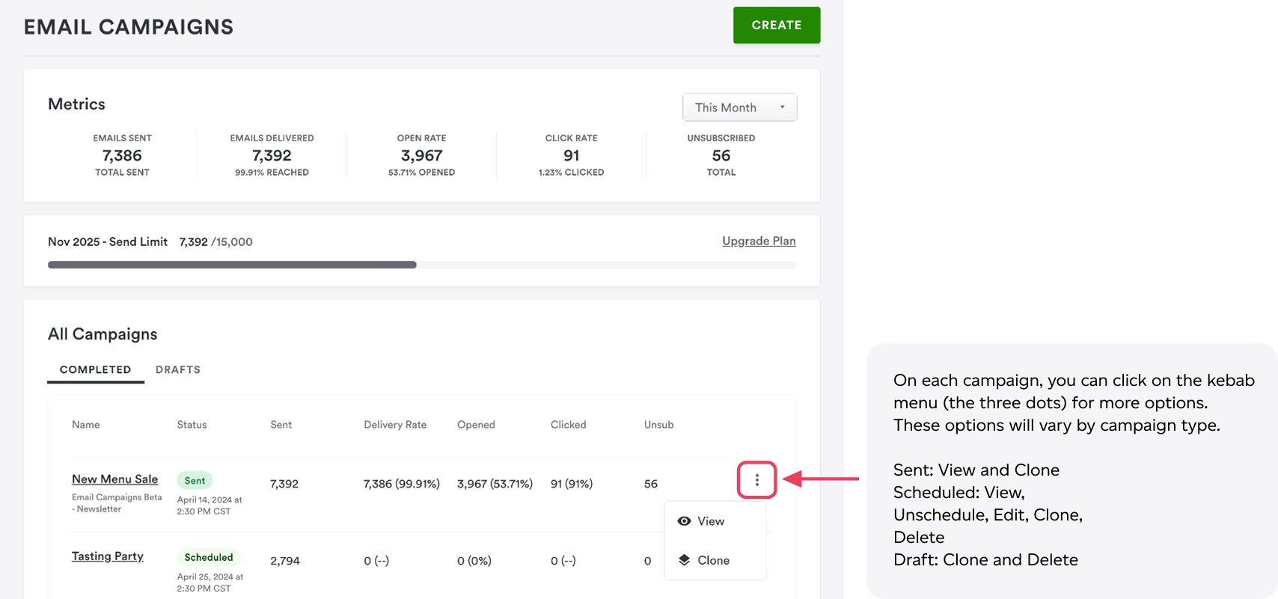Choose View from the context menu

(711, 521)
